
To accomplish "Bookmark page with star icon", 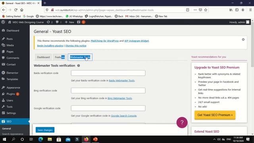I will pyautogui.click(x=206, y=10).
